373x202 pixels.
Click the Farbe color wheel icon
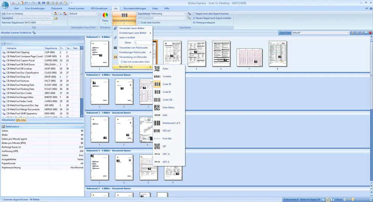[105, 15]
